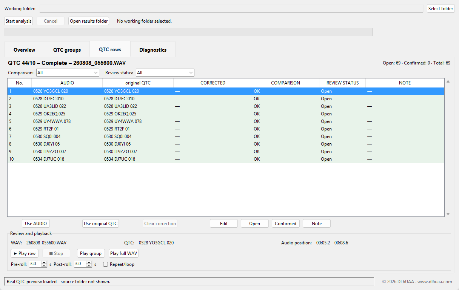
Task: Decrease Post-roll with down arrow
Action: (x=89, y=266)
